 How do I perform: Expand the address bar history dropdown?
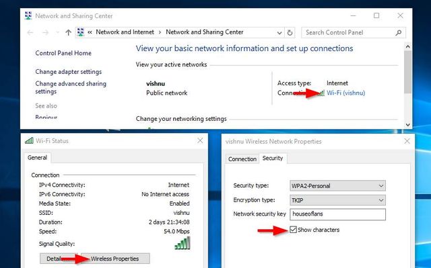pyautogui.click(x=279, y=33)
